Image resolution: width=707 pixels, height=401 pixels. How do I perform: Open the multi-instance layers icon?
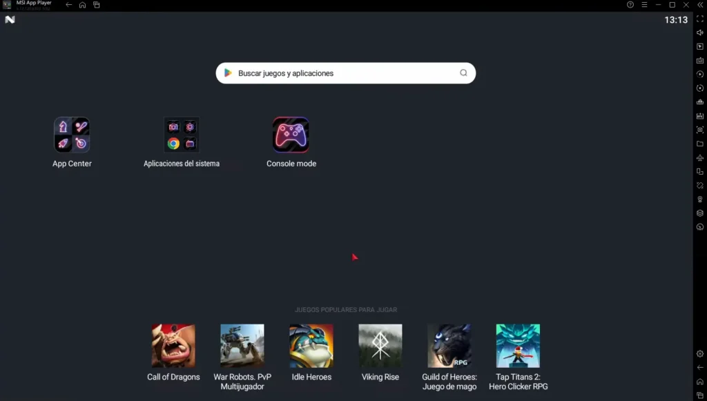tap(700, 213)
